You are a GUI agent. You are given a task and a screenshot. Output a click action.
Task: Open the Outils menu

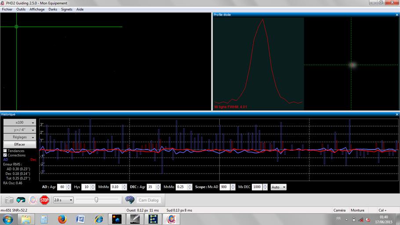coord(21,9)
